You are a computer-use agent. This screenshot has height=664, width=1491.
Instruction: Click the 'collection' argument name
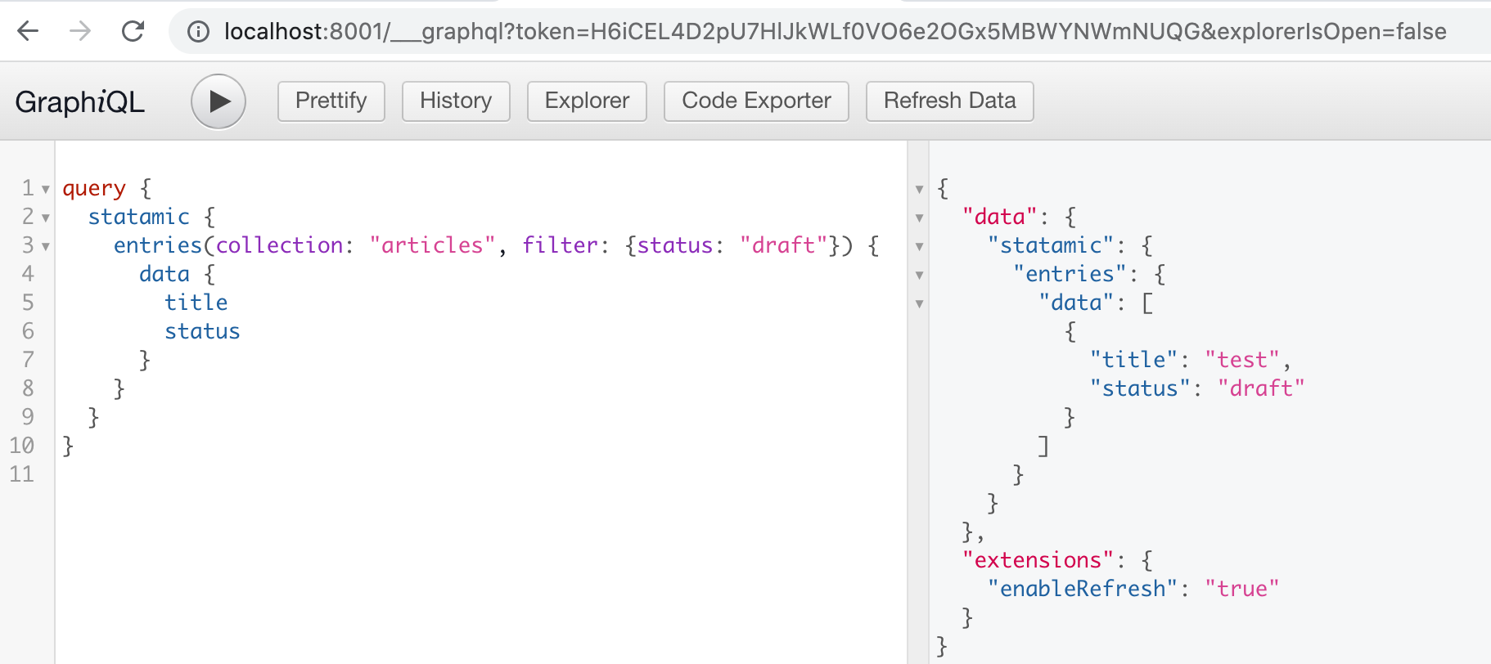pyautogui.click(x=279, y=245)
